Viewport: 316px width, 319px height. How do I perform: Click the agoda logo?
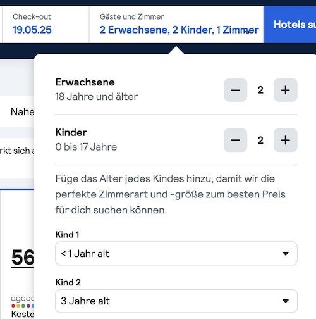point(23,301)
